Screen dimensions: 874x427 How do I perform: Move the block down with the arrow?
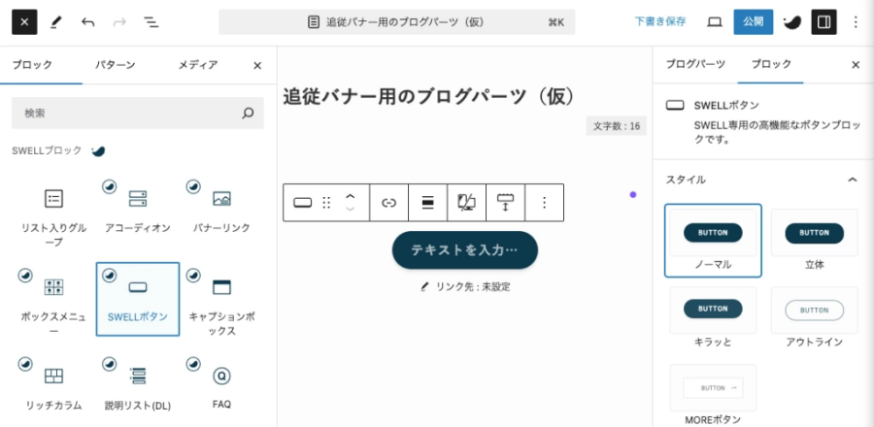pyautogui.click(x=350, y=210)
